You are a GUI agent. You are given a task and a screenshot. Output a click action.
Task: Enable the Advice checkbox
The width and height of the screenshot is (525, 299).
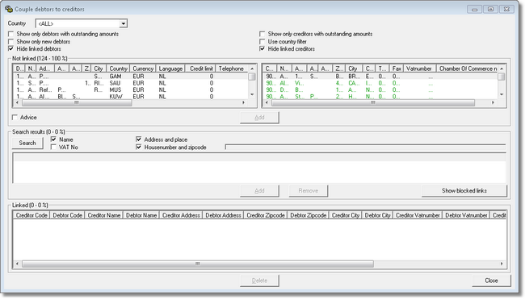click(x=15, y=117)
